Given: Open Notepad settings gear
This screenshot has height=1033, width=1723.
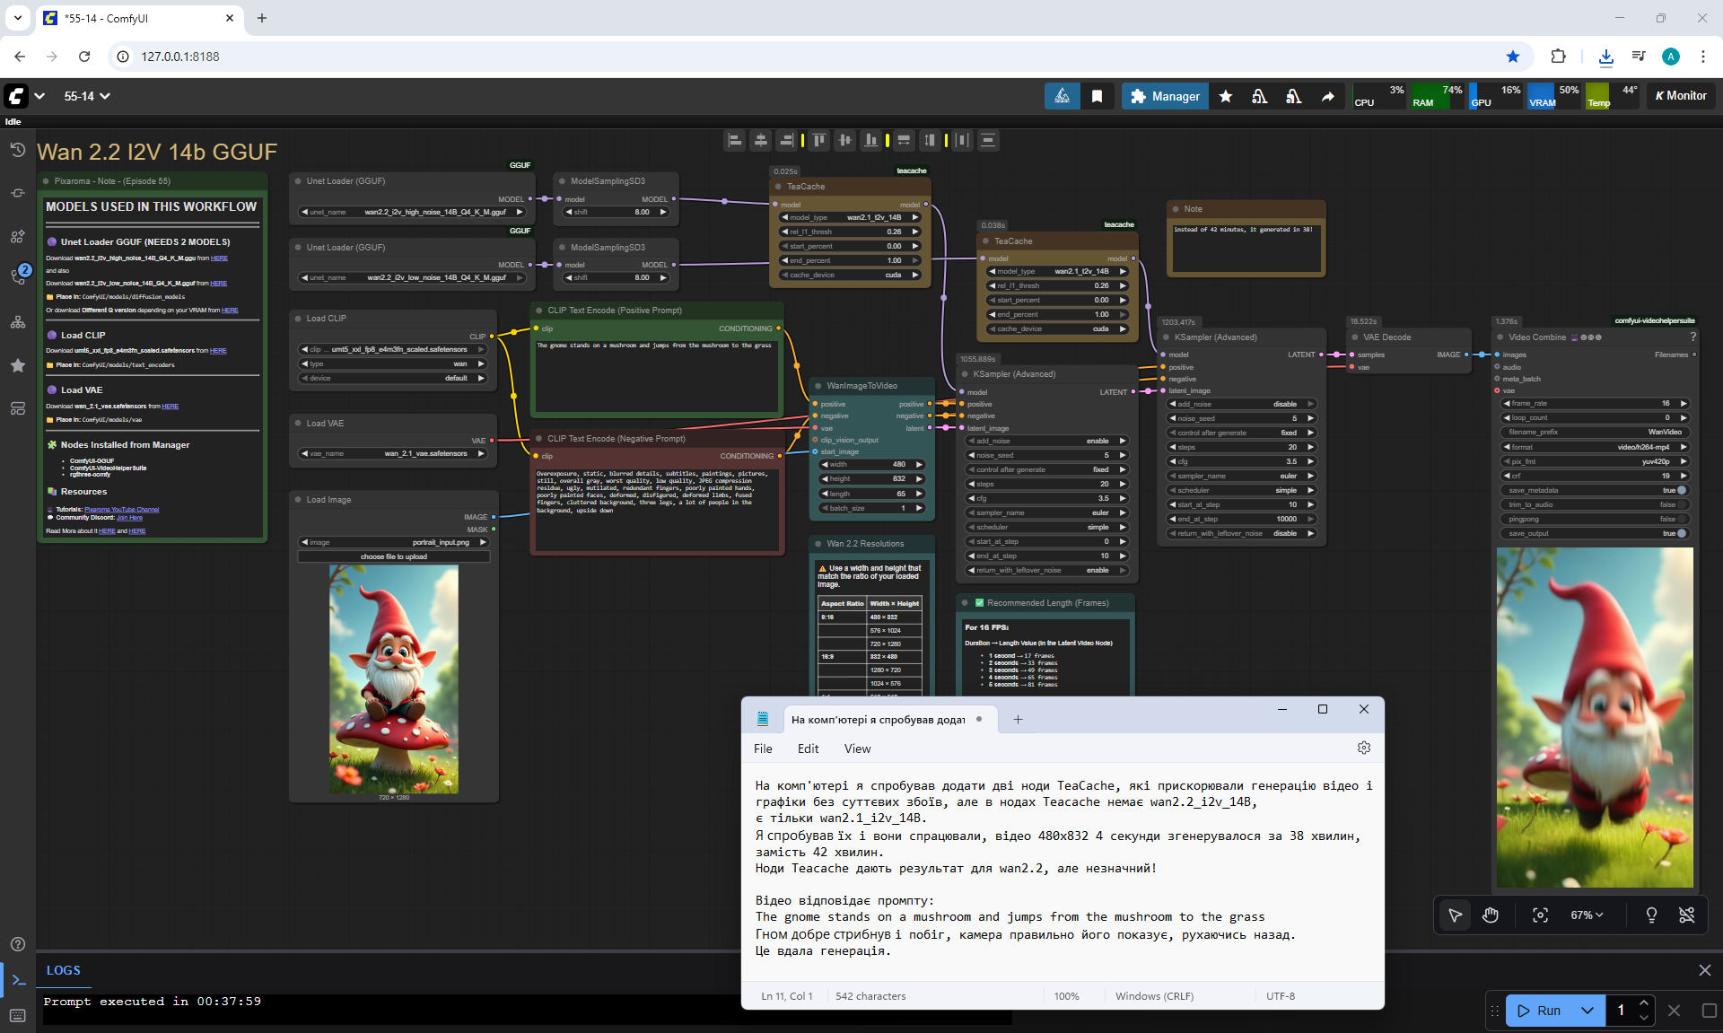Looking at the screenshot, I should click(x=1363, y=748).
